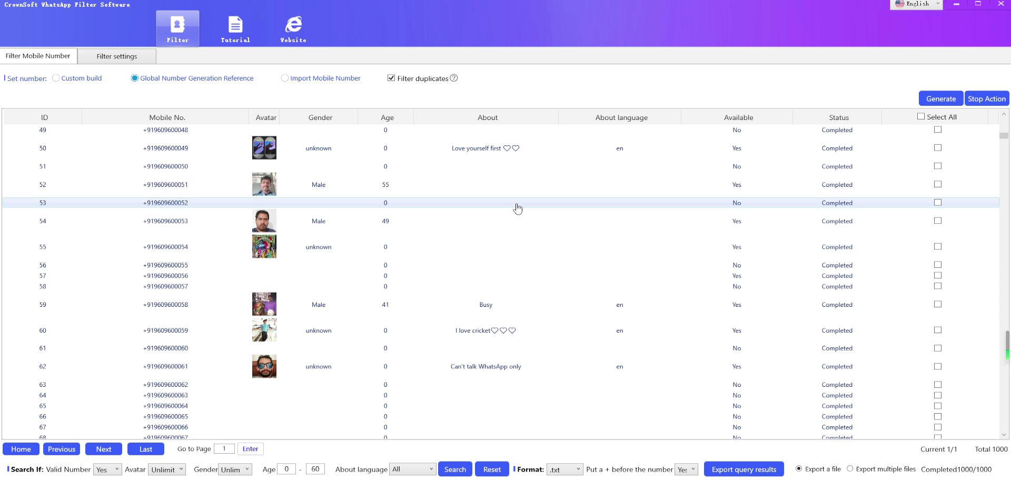Image resolution: width=1011 pixels, height=490 pixels.
Task: Tick the checkbox for row ID 59
Action: pyautogui.click(x=938, y=304)
